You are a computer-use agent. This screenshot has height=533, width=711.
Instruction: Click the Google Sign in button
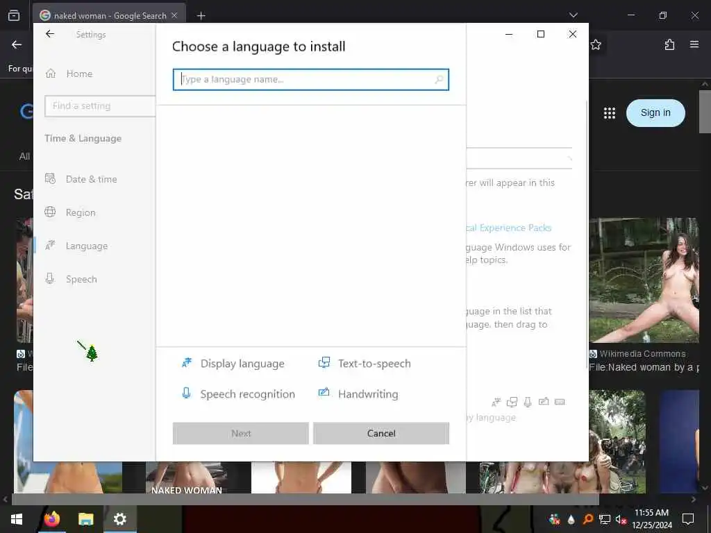click(x=655, y=113)
